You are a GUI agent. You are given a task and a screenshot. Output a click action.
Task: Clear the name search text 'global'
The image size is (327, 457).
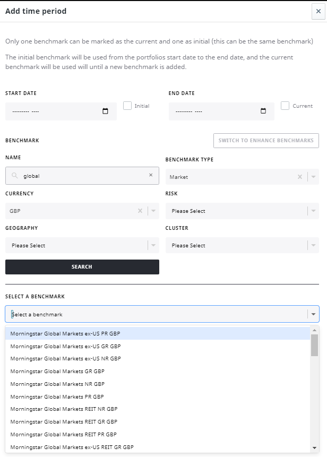point(151,175)
